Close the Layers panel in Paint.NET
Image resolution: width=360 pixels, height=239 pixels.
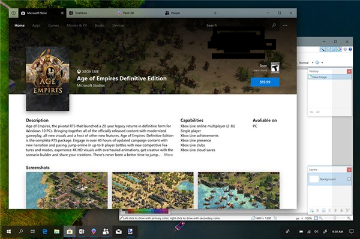(x=349, y=170)
